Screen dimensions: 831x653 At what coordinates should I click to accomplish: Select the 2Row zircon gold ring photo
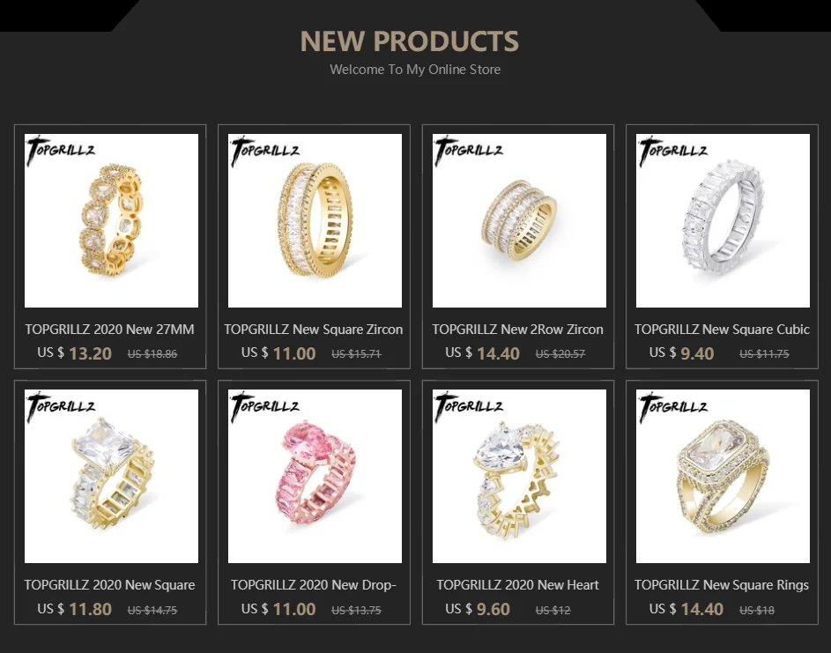519,220
